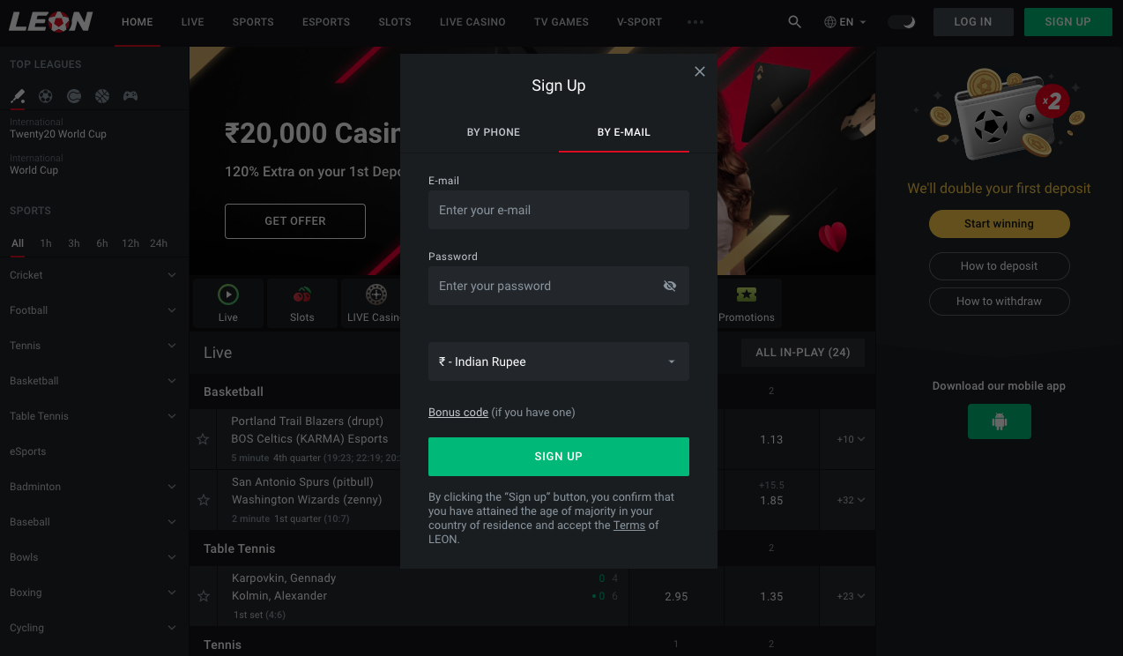Open LIVE Casino via the roulette icon

[x=376, y=295]
